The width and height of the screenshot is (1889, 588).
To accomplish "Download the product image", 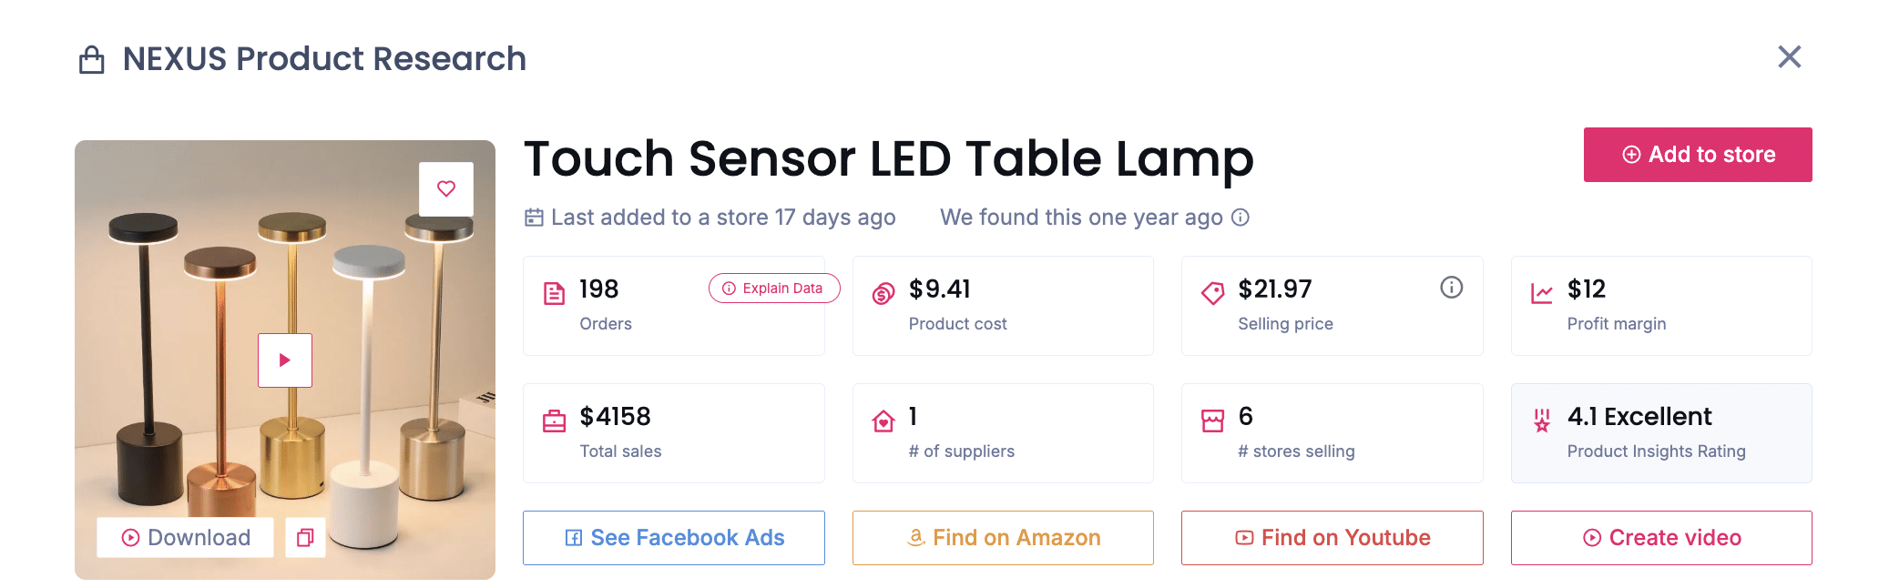I will (185, 537).
